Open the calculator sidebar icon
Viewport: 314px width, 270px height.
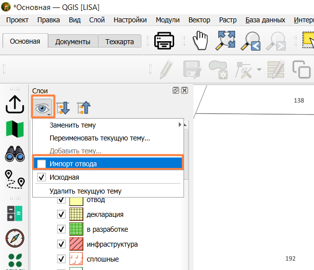(x=15, y=213)
